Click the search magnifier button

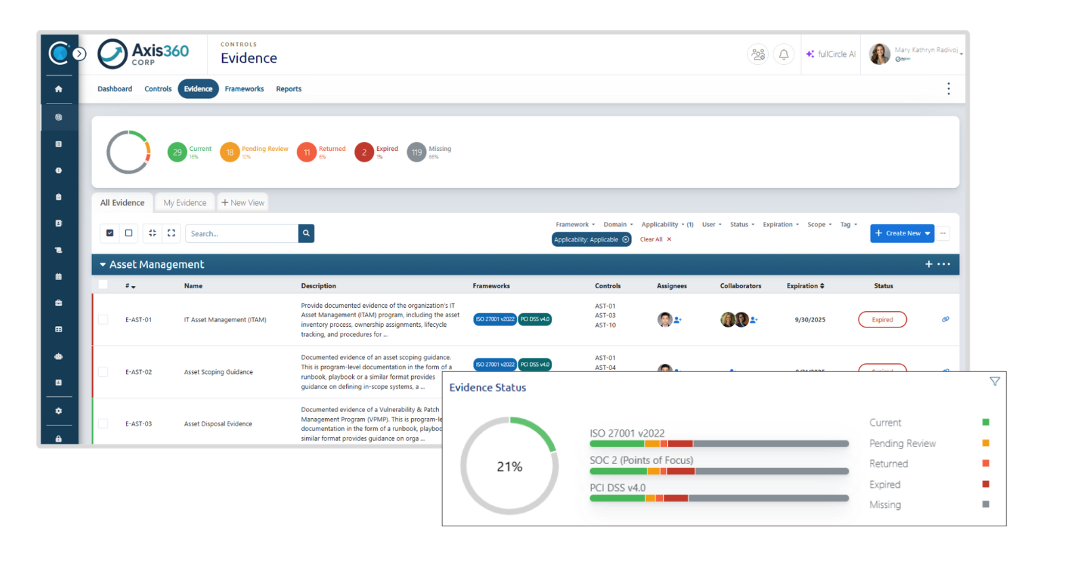(306, 233)
